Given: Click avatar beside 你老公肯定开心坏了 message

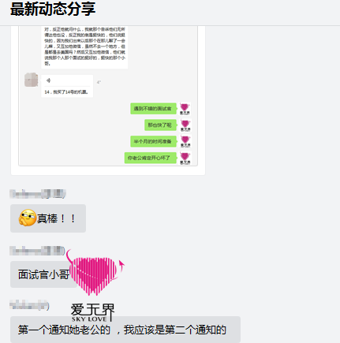Looking at the screenshot, I should coord(185,158).
